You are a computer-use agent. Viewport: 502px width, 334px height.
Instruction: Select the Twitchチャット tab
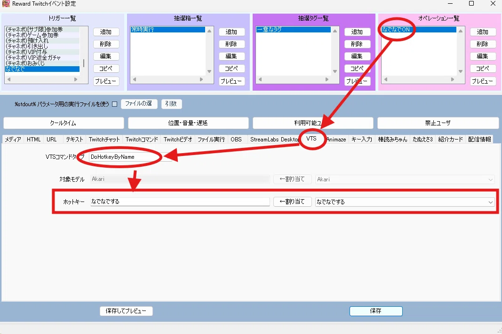pyautogui.click(x=104, y=140)
